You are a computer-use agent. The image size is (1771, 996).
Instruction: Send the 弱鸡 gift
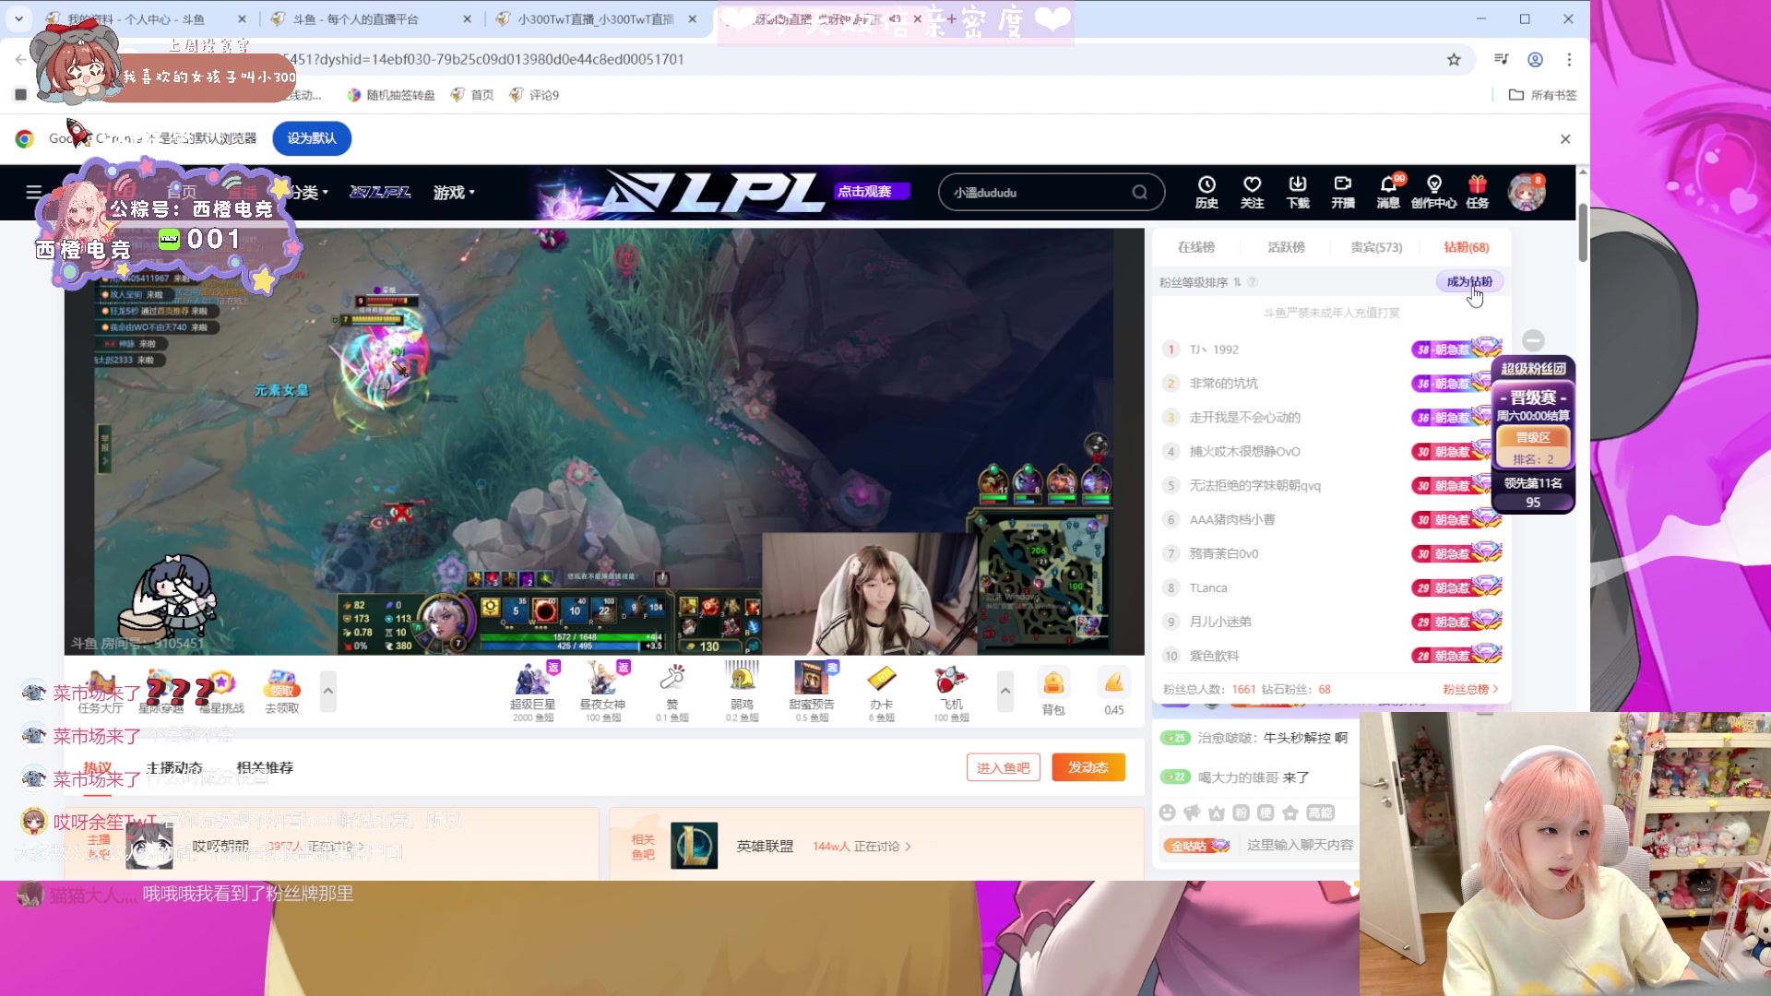tap(742, 691)
